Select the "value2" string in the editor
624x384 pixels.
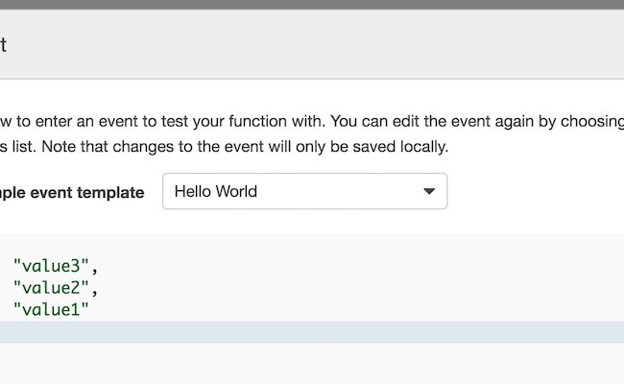click(51, 288)
